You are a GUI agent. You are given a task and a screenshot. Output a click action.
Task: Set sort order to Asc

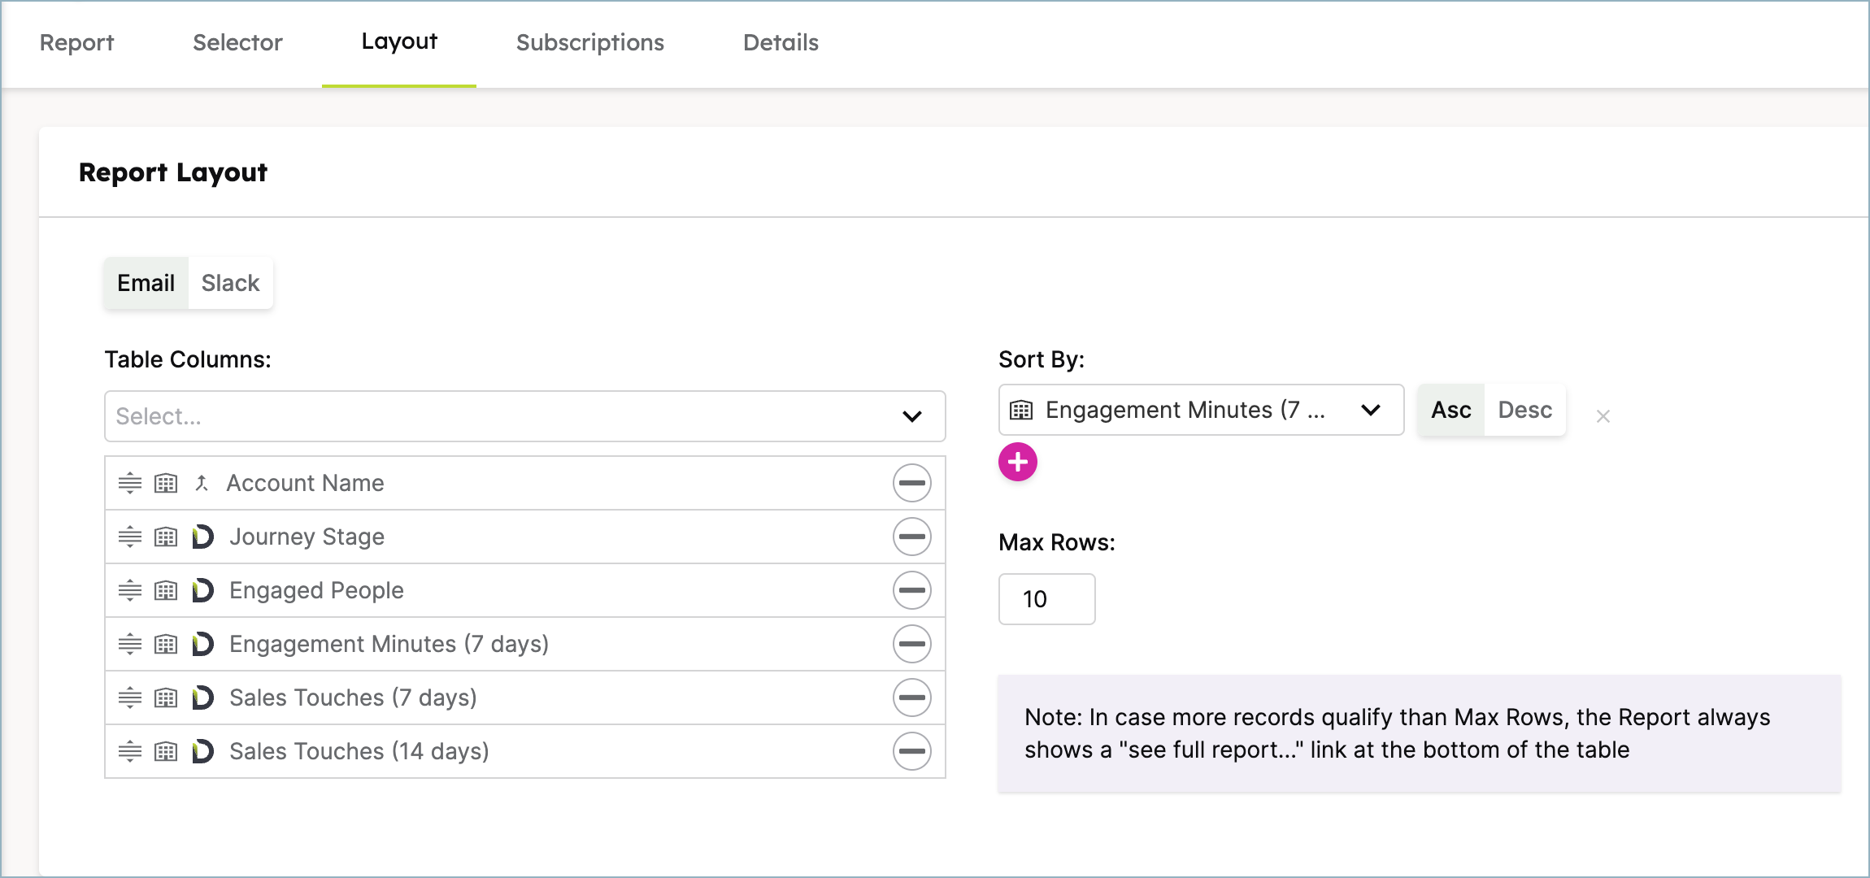1451,410
